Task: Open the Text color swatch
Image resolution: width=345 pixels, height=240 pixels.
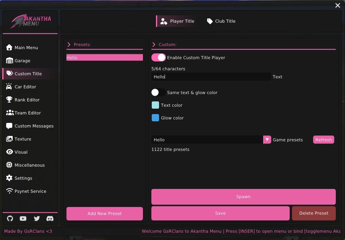Action: [x=155, y=105]
